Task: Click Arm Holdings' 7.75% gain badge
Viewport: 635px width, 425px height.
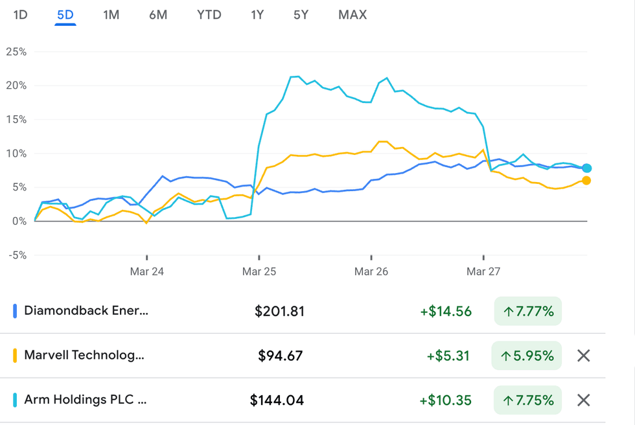Action: pyautogui.click(x=527, y=400)
